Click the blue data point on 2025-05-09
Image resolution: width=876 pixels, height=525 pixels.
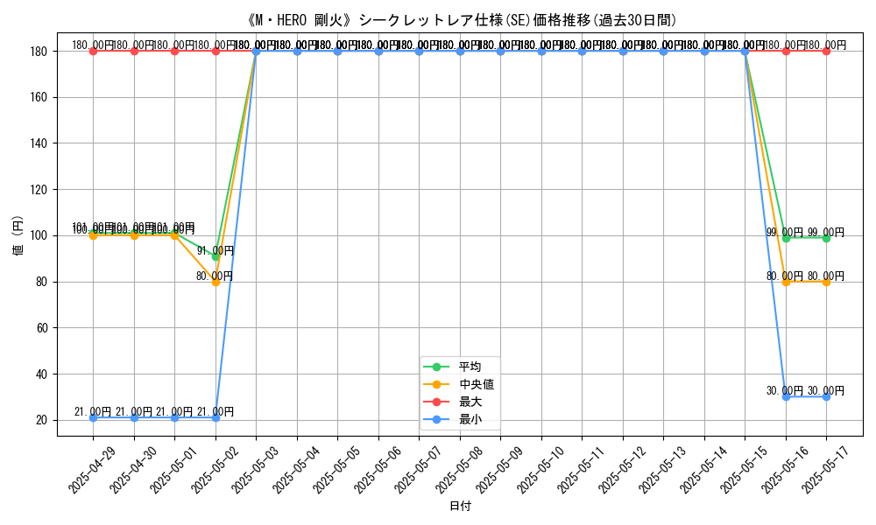[500, 52]
